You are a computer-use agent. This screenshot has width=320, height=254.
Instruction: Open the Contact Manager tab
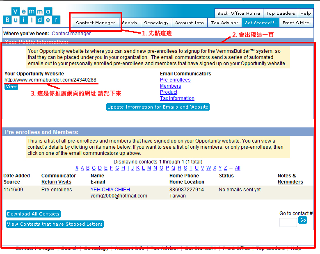point(96,23)
